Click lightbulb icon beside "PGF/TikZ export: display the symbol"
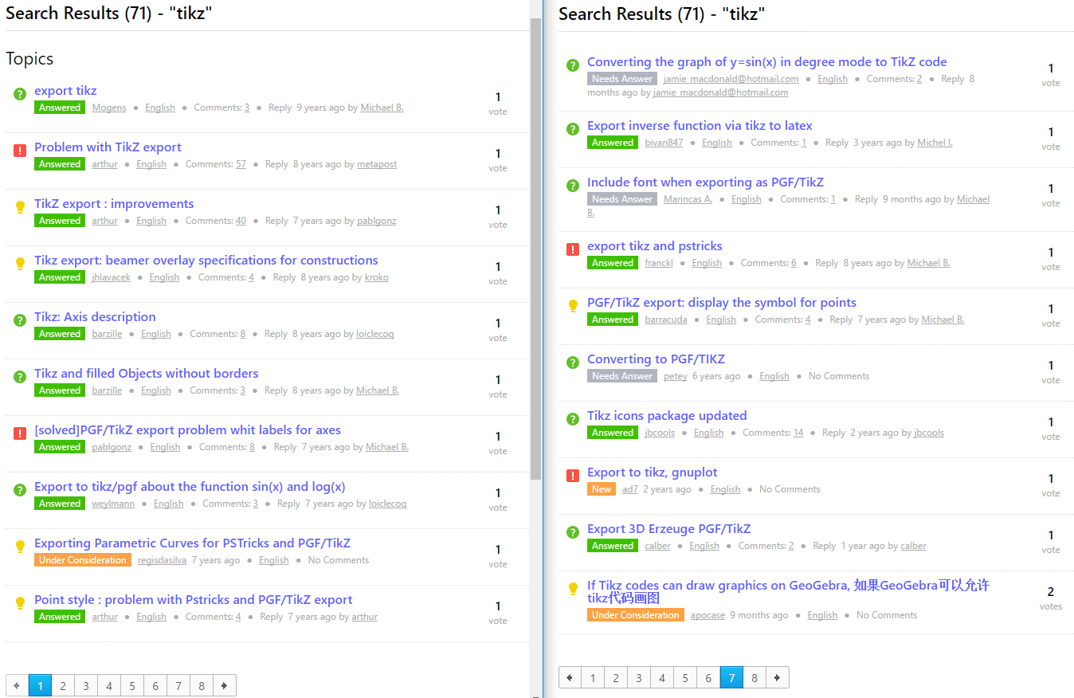 (x=573, y=306)
